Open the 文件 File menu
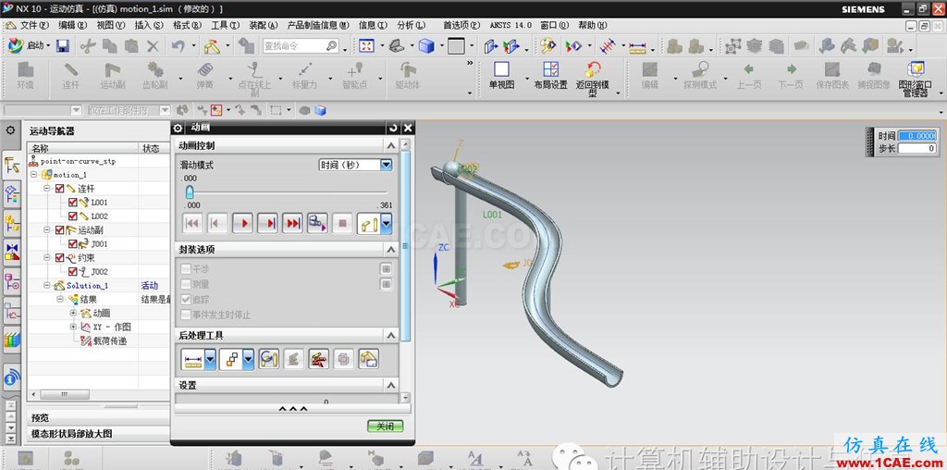 (33, 25)
